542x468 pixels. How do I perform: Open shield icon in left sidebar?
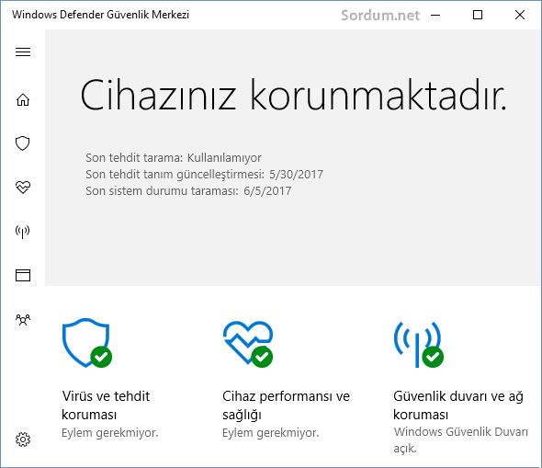(22, 143)
